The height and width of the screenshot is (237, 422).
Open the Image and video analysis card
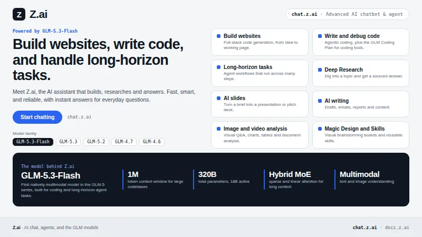(260, 135)
